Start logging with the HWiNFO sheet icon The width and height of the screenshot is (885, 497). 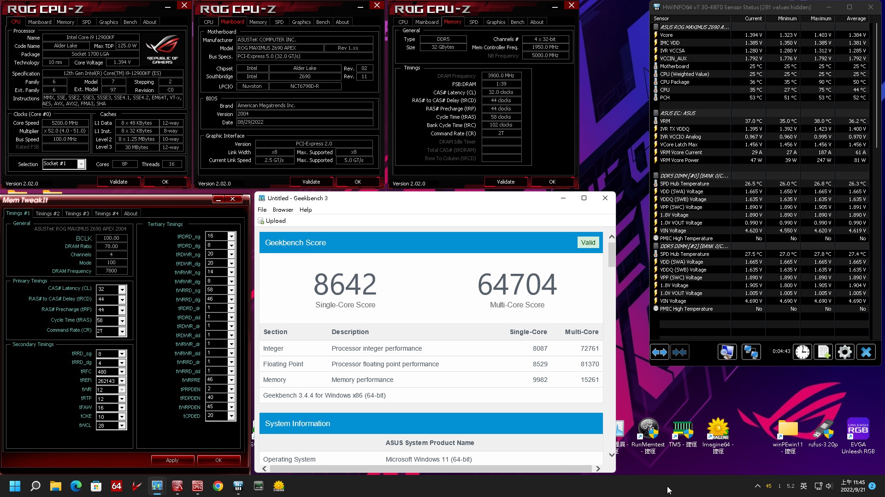[824, 353]
